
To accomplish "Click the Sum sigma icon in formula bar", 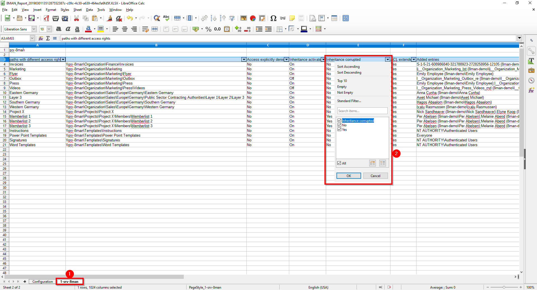I will 48,38.
